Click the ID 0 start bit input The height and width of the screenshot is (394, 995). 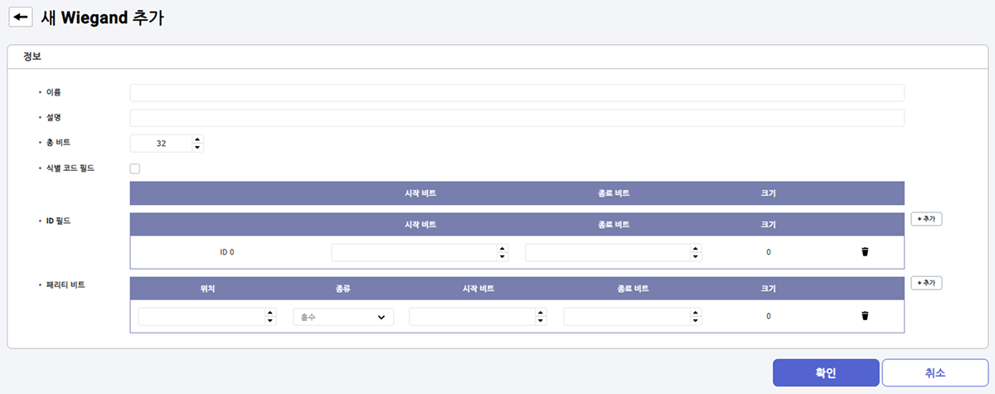coord(413,252)
